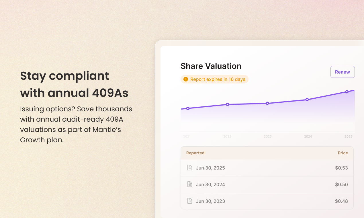
Task: Open the Jun 30, 2024 report document icon
Action: tap(189, 184)
